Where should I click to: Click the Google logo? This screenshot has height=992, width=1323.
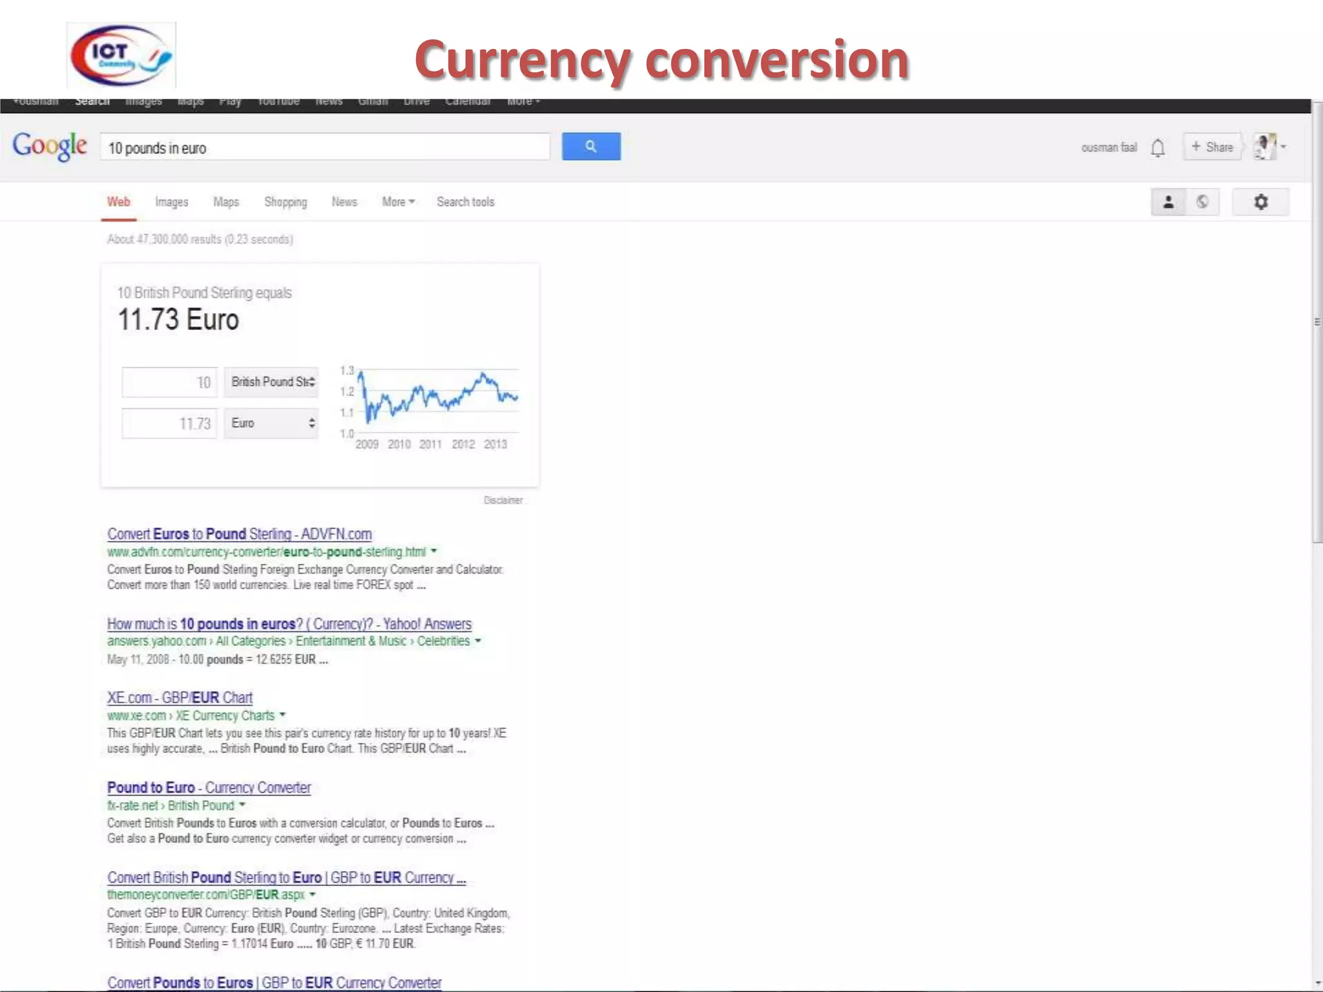(50, 147)
